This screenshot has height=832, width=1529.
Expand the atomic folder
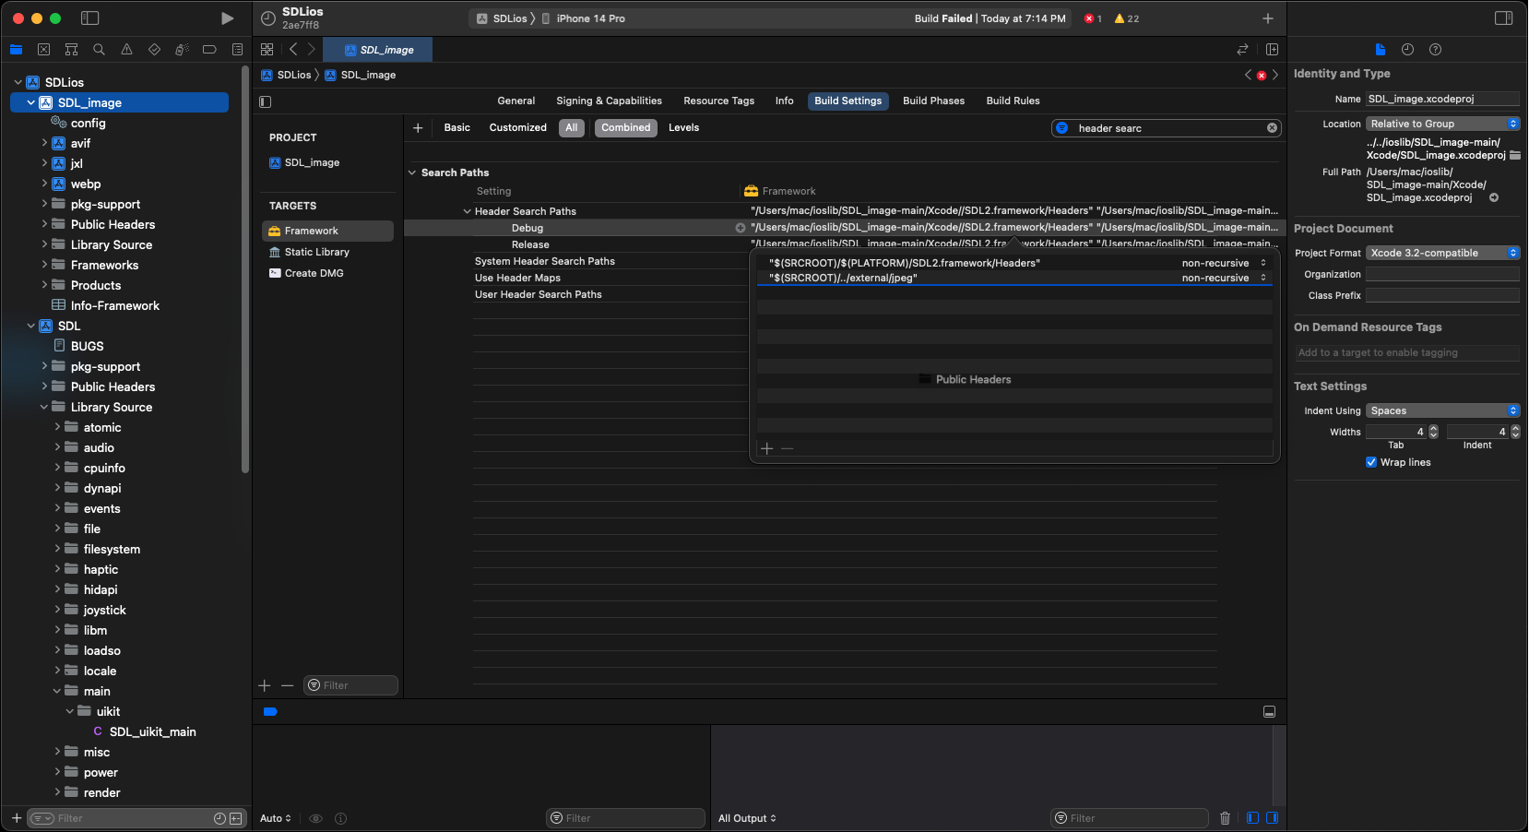(57, 427)
